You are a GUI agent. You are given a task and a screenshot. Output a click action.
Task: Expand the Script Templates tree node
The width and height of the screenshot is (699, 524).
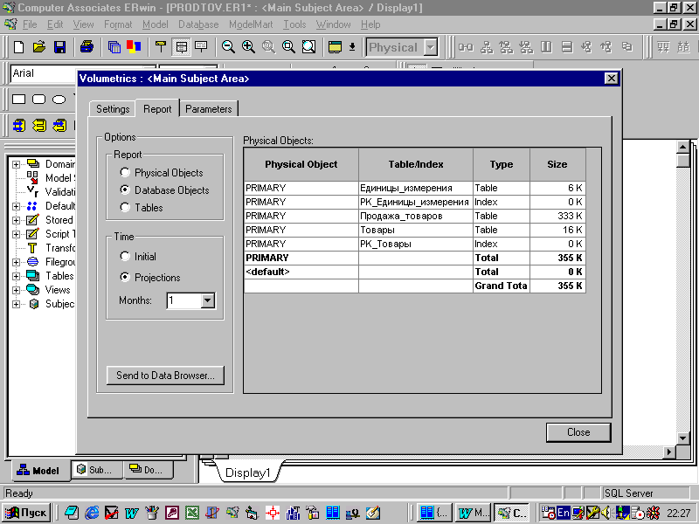point(16,234)
